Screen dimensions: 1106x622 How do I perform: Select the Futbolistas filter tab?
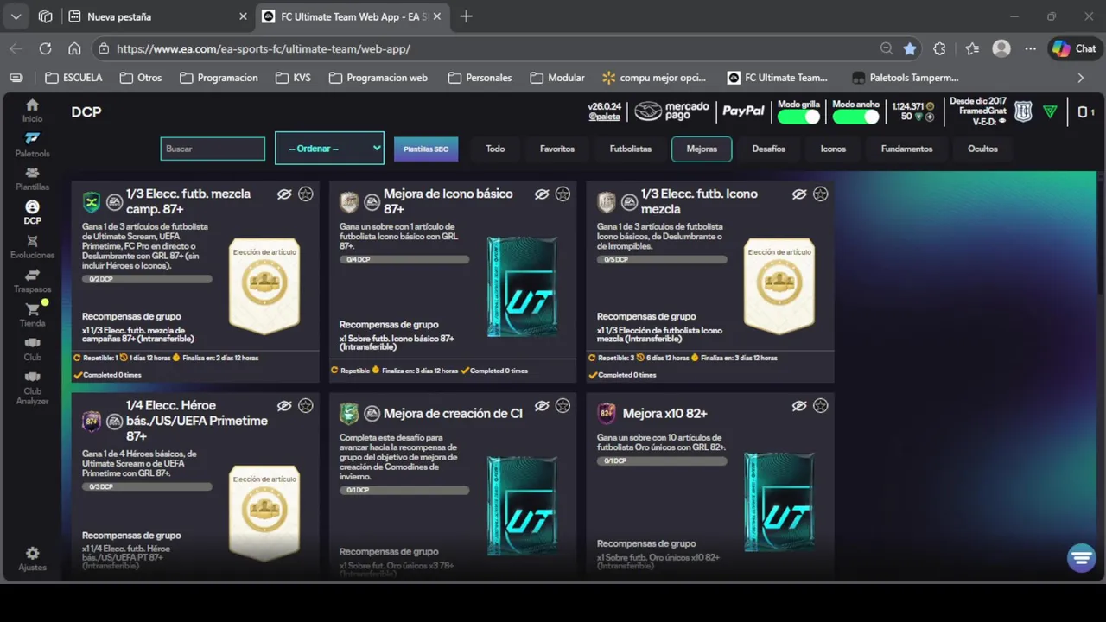point(631,149)
